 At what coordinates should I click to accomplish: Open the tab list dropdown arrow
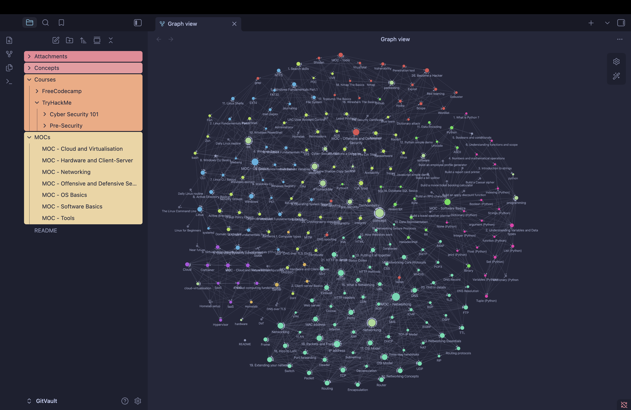(x=607, y=23)
